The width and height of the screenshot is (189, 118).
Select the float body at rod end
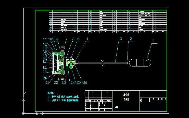140,63
